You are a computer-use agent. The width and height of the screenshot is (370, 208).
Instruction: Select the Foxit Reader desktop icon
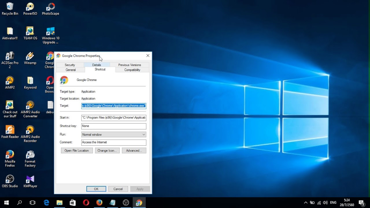(10, 132)
